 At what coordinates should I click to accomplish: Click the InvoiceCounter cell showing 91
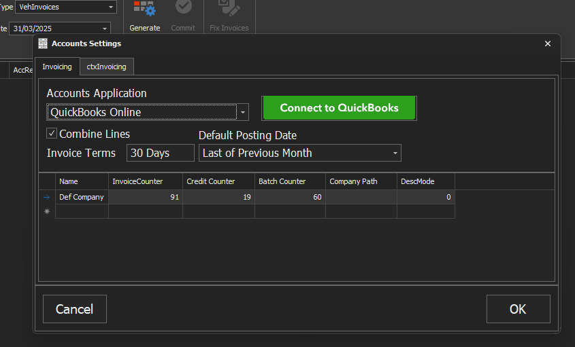[x=146, y=197]
